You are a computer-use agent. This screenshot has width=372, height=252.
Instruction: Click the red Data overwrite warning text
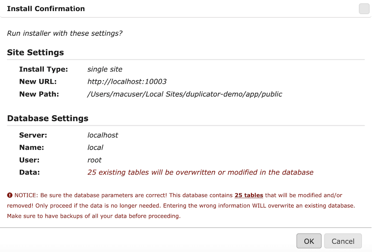tap(200, 172)
